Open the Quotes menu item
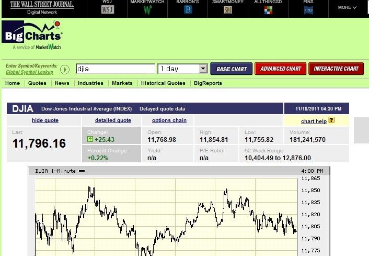Screen dimensions: 369x256 point(37,83)
